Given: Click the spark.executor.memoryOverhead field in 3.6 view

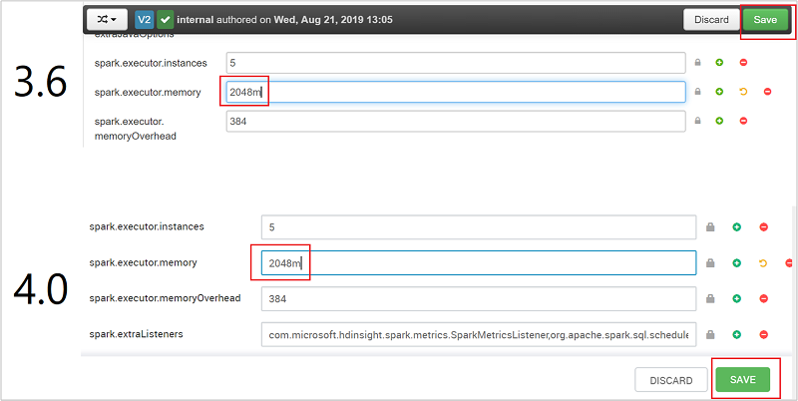Looking at the screenshot, I should pyautogui.click(x=456, y=121).
